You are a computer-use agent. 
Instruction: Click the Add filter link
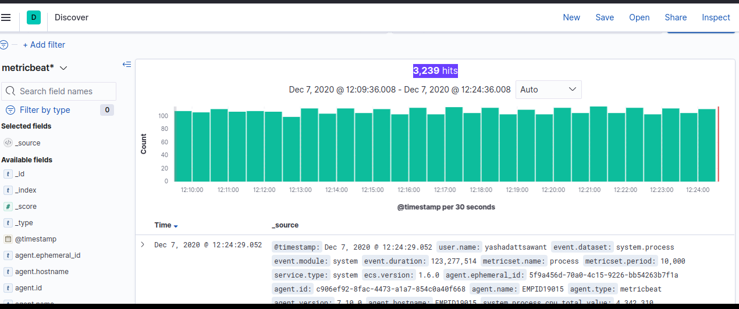pos(44,45)
